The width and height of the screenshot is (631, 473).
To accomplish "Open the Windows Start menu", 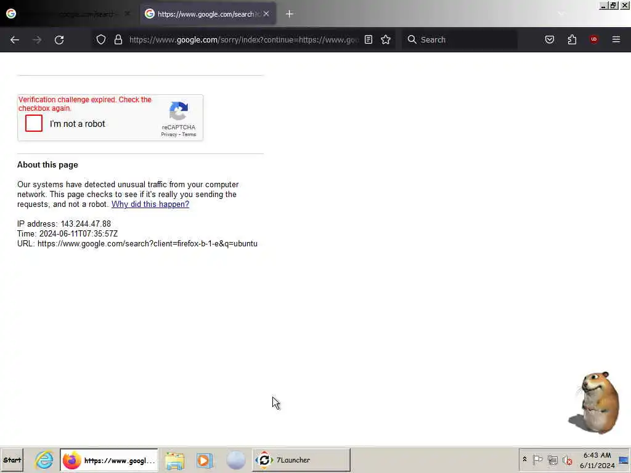I will [12, 460].
